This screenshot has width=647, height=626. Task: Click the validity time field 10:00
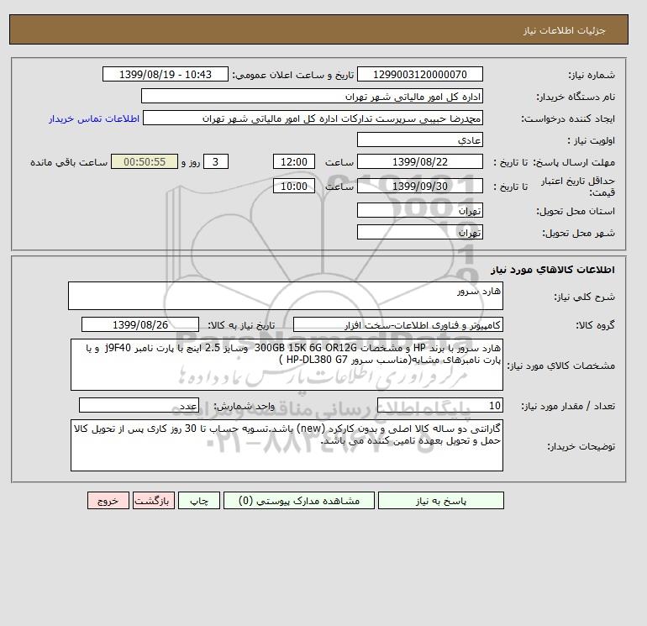pyautogui.click(x=294, y=186)
